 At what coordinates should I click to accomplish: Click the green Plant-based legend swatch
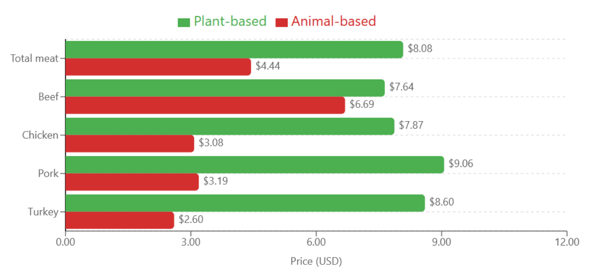(184, 22)
